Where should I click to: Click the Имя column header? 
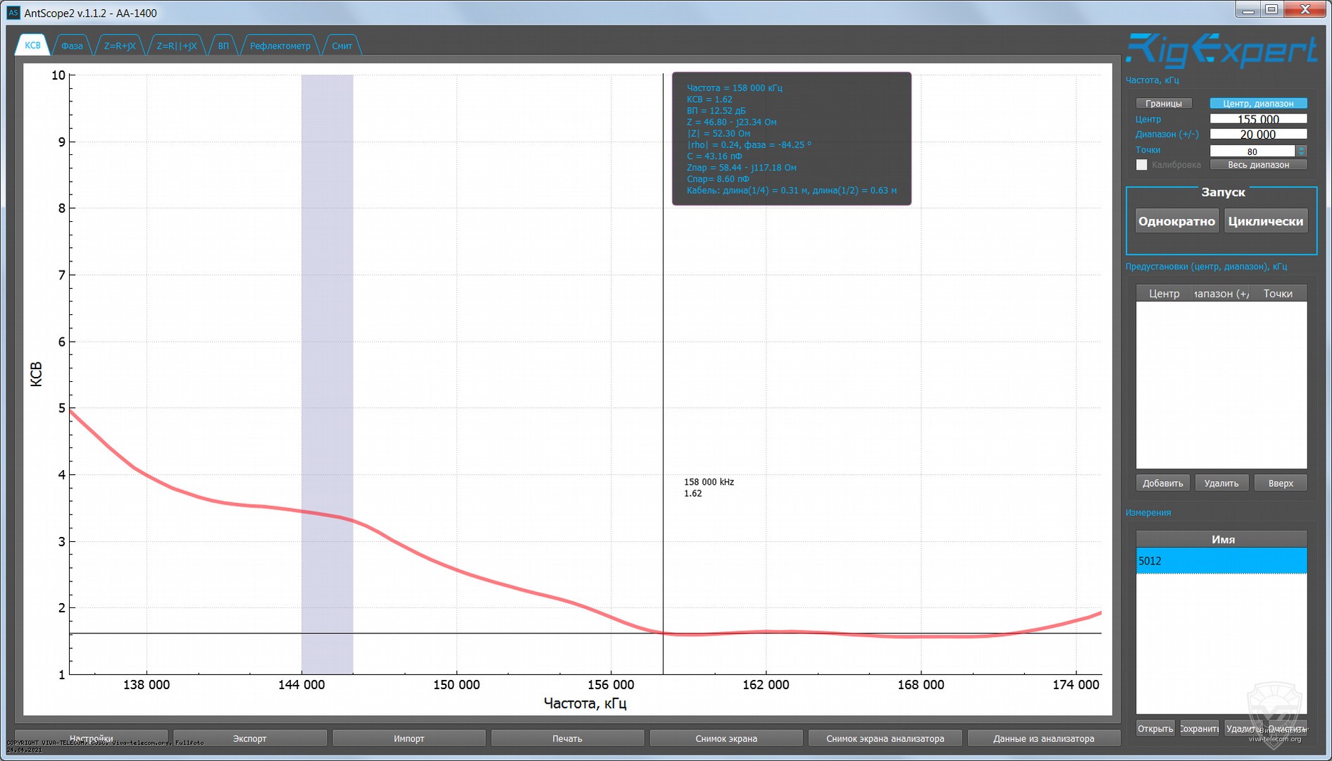click(1222, 539)
